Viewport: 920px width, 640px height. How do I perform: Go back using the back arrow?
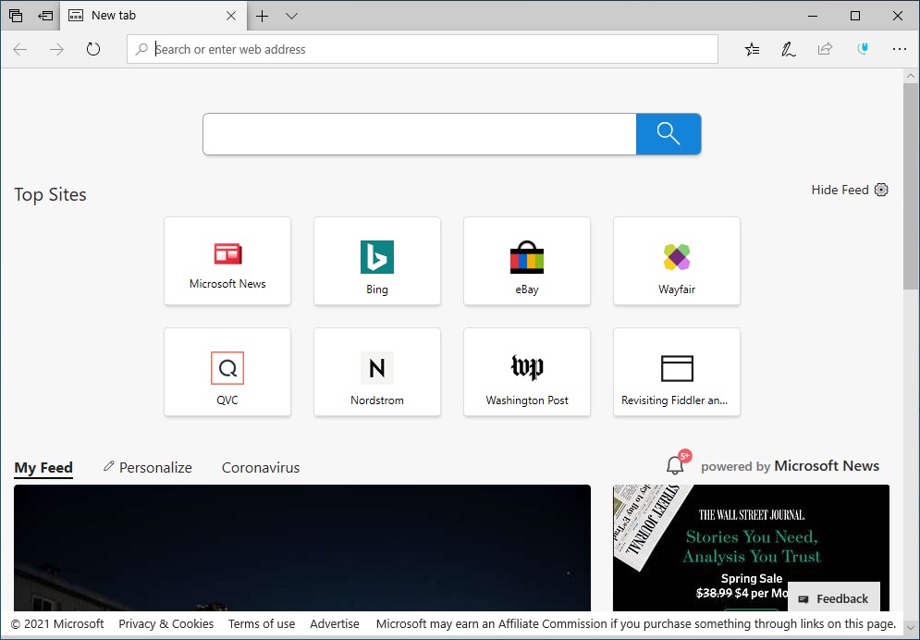[x=20, y=49]
